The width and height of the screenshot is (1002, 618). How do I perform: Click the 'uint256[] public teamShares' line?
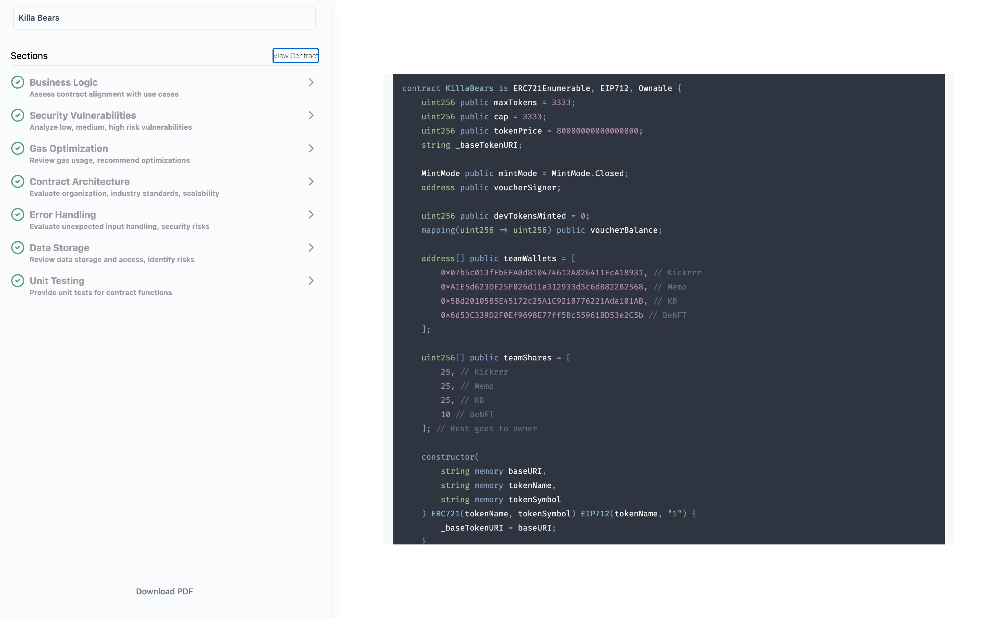[496, 358]
